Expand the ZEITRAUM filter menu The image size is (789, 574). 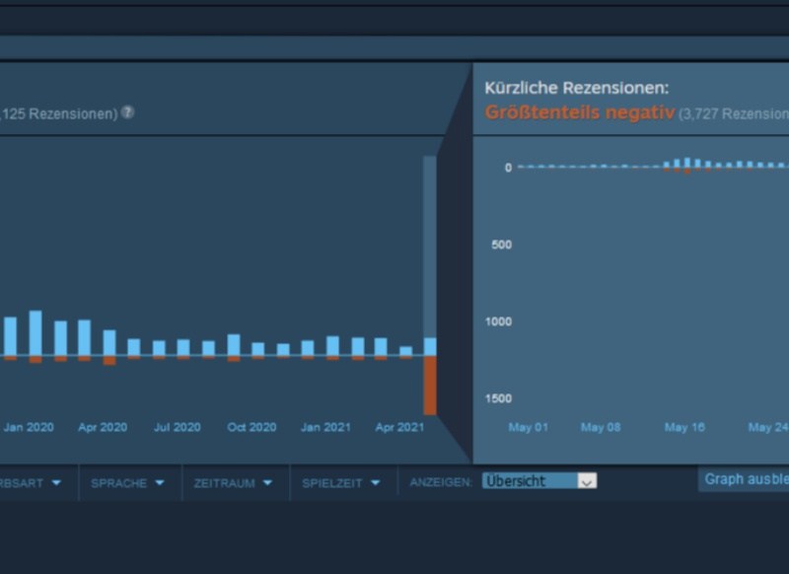[234, 483]
